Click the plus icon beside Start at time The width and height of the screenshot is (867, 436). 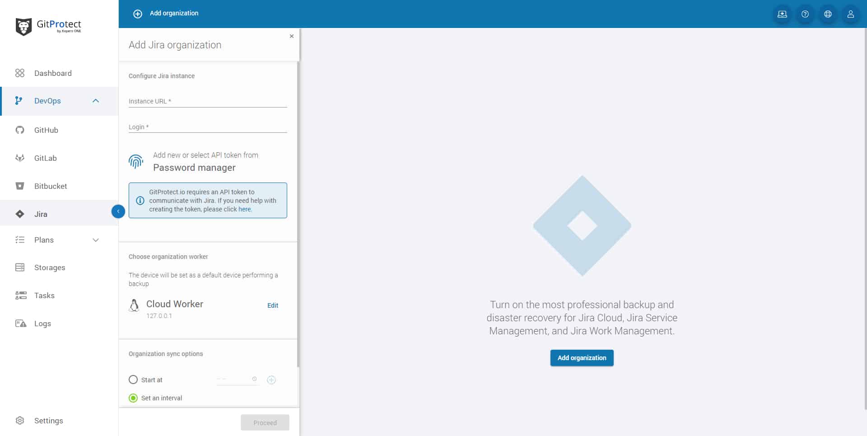tap(271, 380)
